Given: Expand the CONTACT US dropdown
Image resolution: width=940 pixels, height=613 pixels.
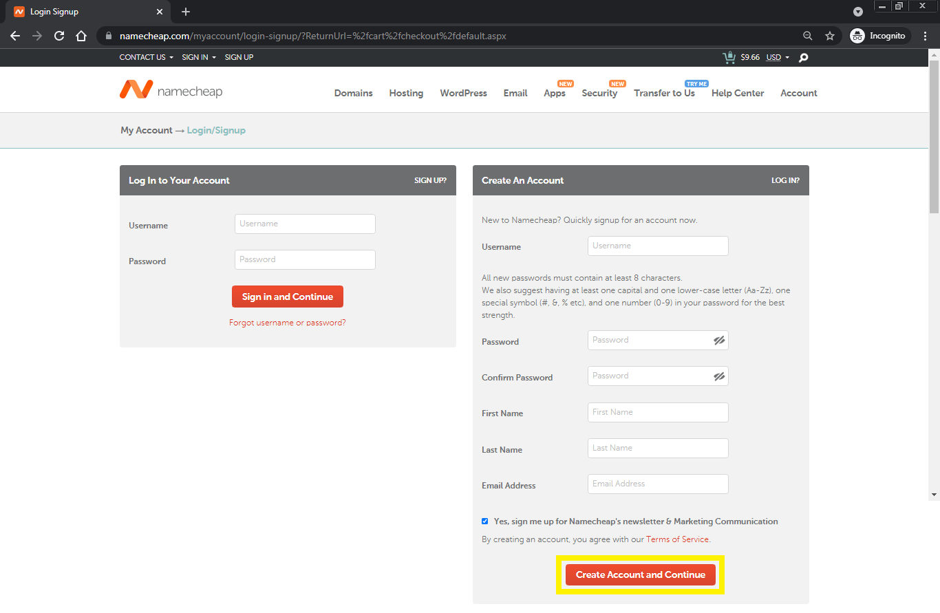Looking at the screenshot, I should [146, 57].
